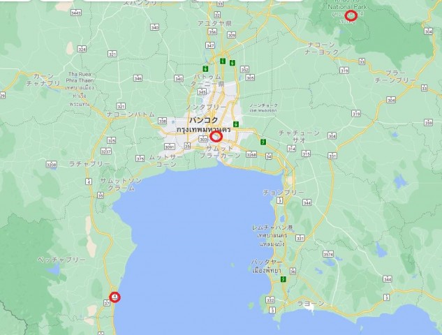Click the バンコク city label
The width and height of the screenshot is (442, 335).
point(203,120)
